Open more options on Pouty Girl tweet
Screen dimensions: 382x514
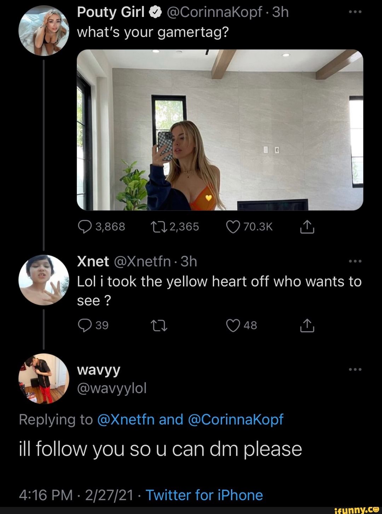[355, 12]
